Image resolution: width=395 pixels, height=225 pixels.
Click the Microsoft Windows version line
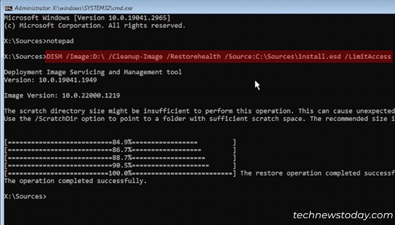tap(87, 18)
